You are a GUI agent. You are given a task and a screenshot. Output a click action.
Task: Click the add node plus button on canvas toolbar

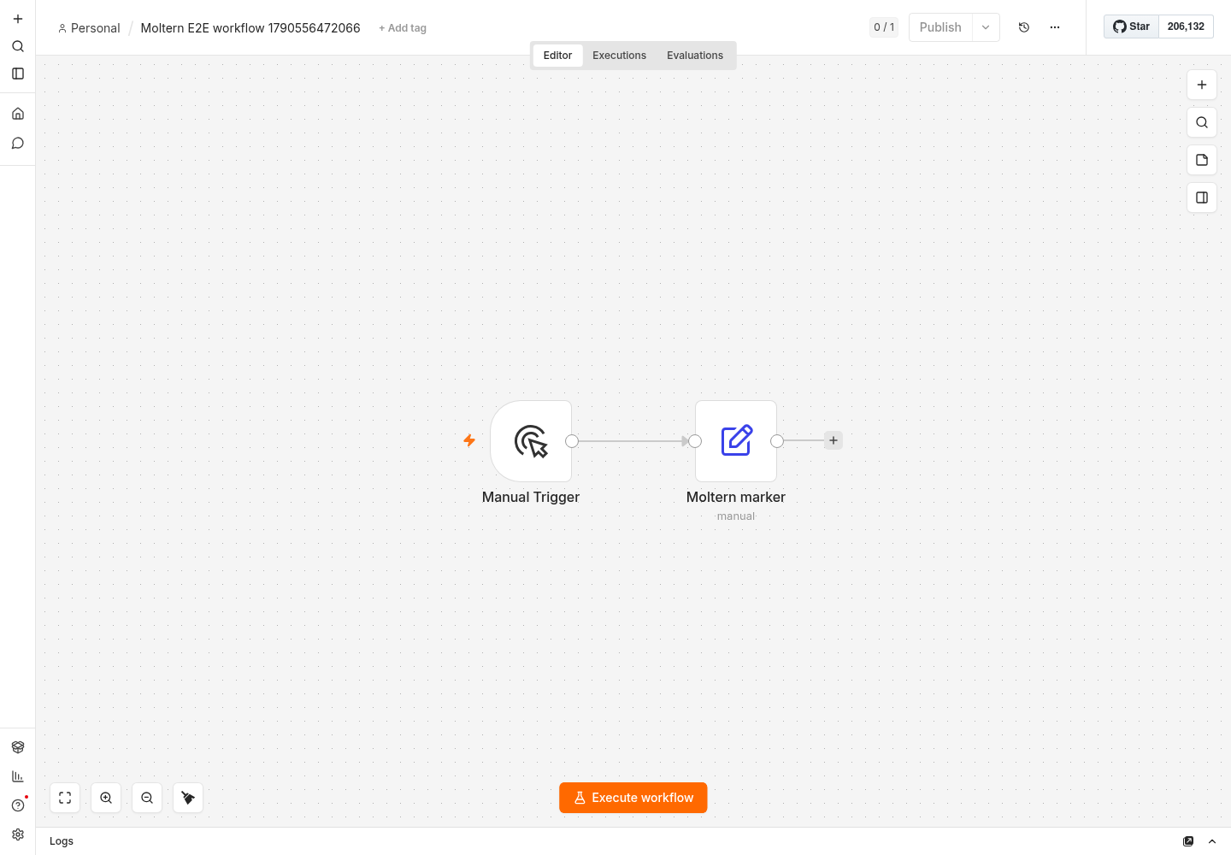click(1202, 85)
